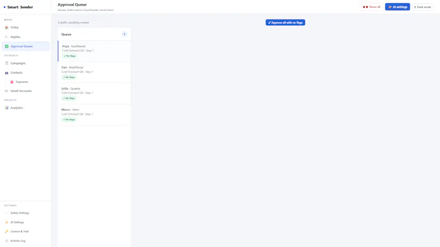Select Approval Queue in sidebar

click(25, 46)
